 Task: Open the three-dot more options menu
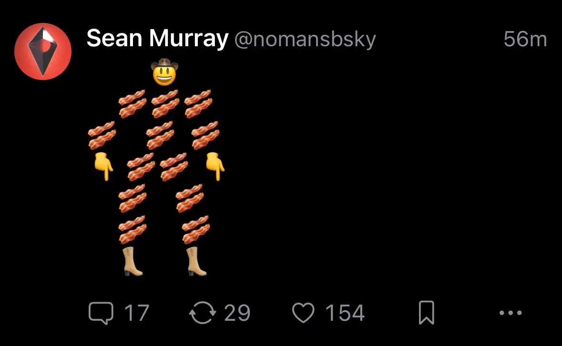[x=511, y=313]
